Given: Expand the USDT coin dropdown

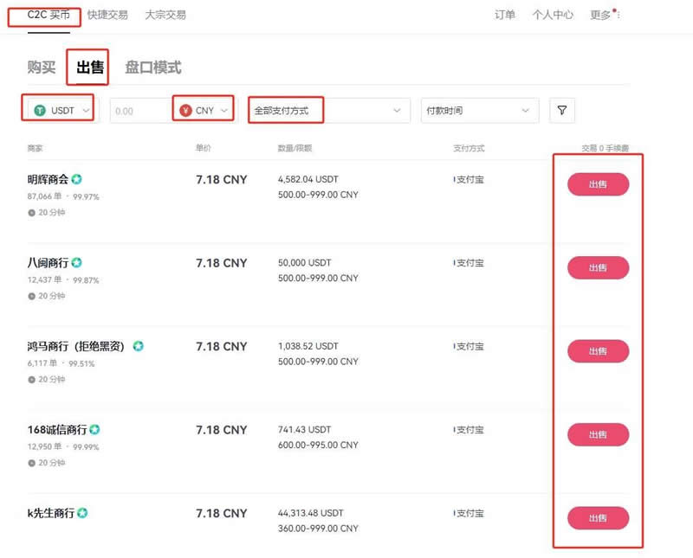Looking at the screenshot, I should (85, 111).
